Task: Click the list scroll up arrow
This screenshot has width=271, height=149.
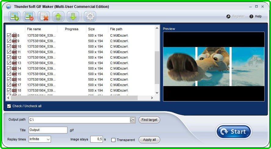Action: pyautogui.click(x=157, y=28)
